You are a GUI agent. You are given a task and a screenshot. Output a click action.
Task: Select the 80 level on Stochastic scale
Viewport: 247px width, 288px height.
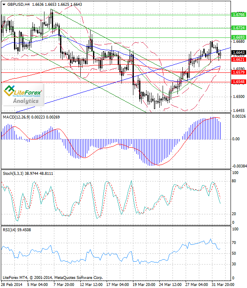pos(234,180)
